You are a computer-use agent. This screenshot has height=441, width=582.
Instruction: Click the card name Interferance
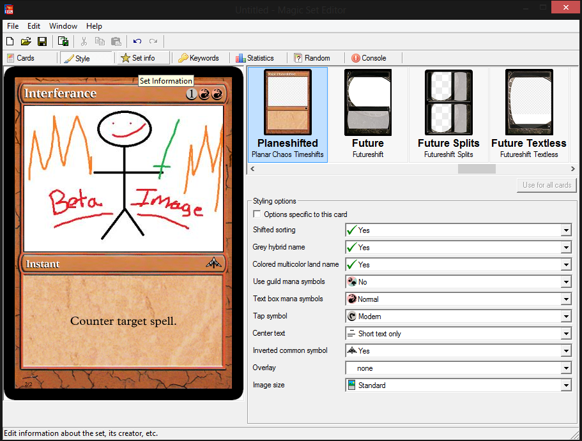(x=60, y=93)
